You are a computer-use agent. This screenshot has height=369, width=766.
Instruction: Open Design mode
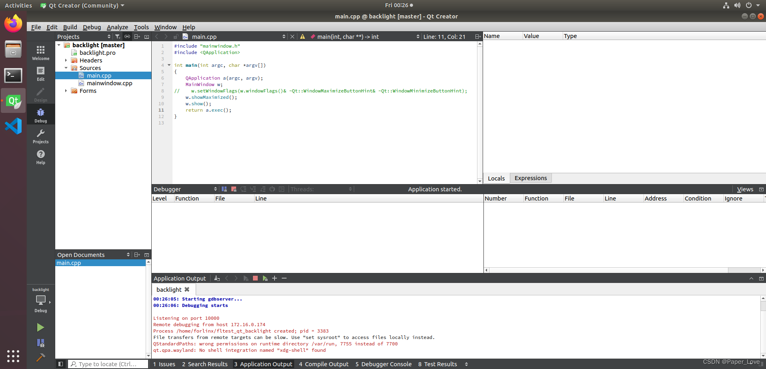[40, 95]
